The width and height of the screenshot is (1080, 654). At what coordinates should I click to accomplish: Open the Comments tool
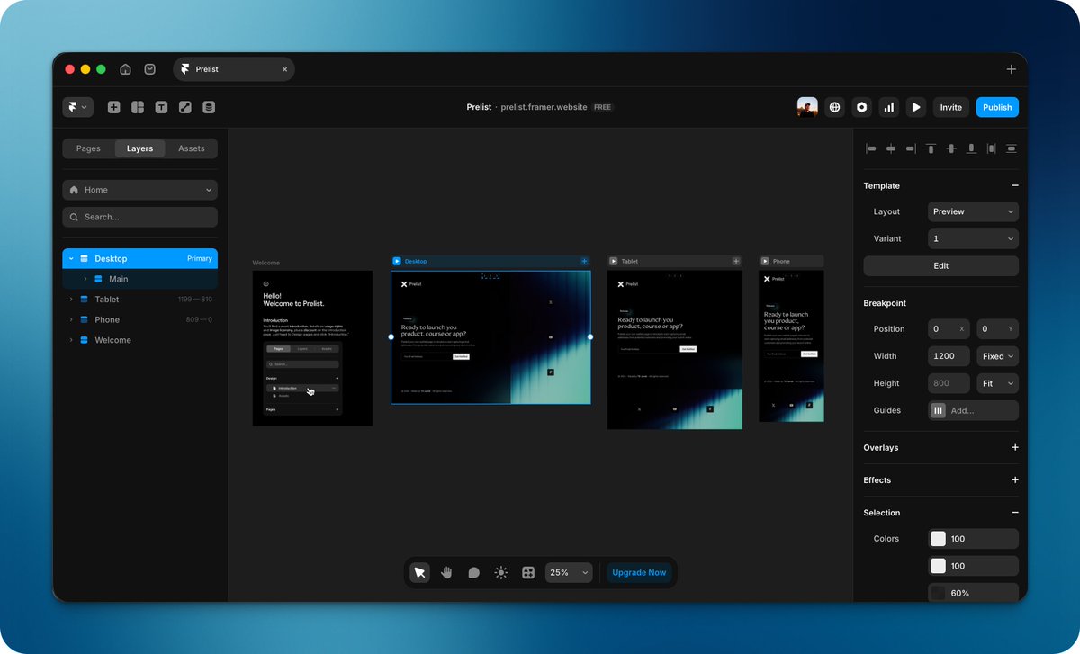(x=473, y=572)
